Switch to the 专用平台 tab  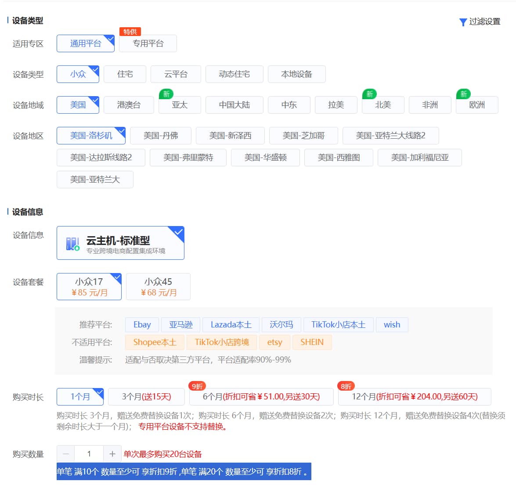[x=148, y=43]
